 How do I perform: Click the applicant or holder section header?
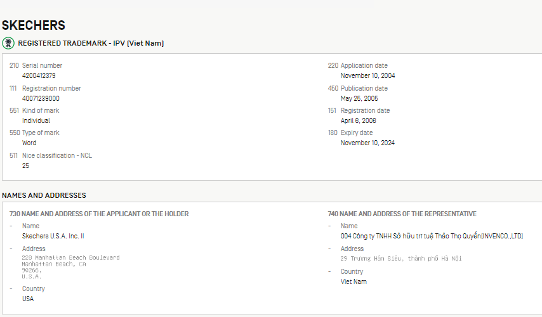99,214
